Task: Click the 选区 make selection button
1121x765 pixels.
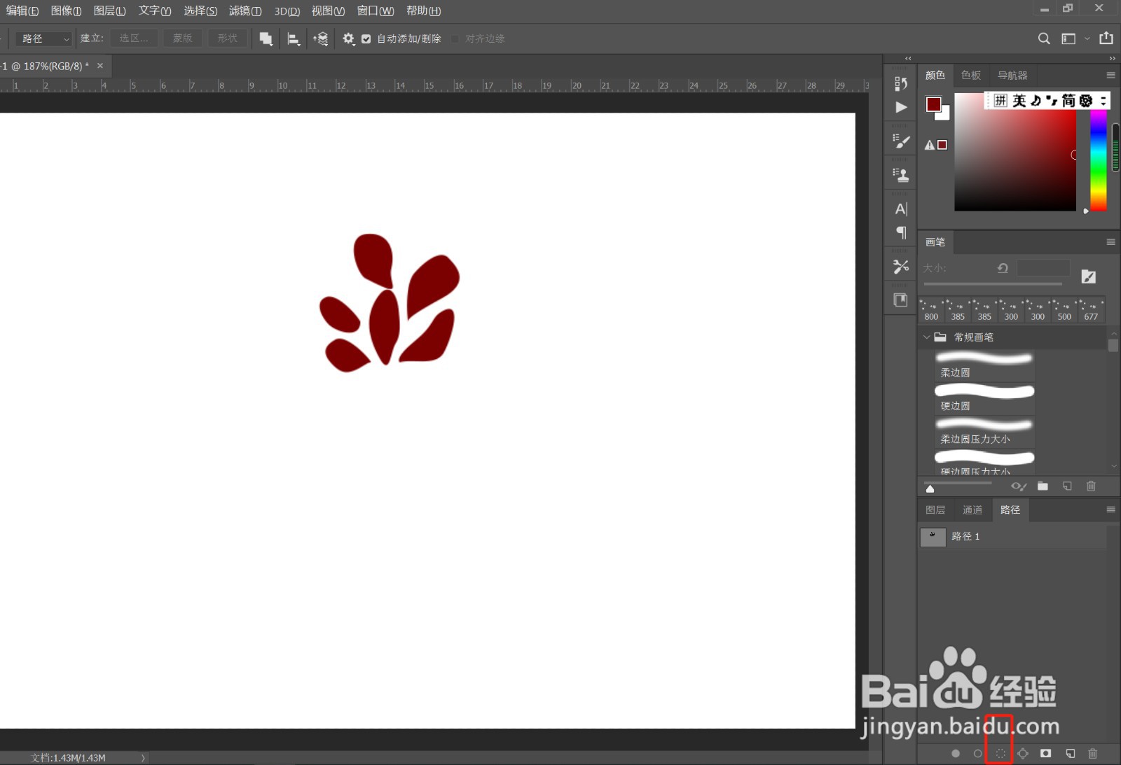Action: tap(134, 38)
